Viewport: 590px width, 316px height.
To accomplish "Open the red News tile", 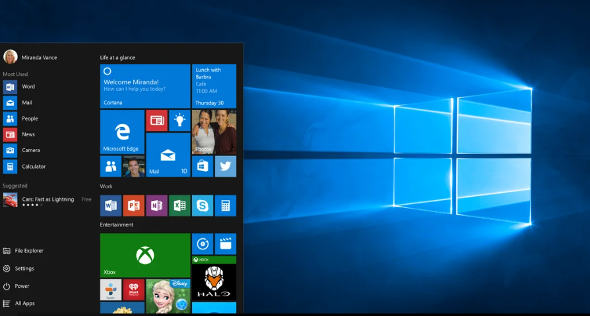I will pos(156,120).
